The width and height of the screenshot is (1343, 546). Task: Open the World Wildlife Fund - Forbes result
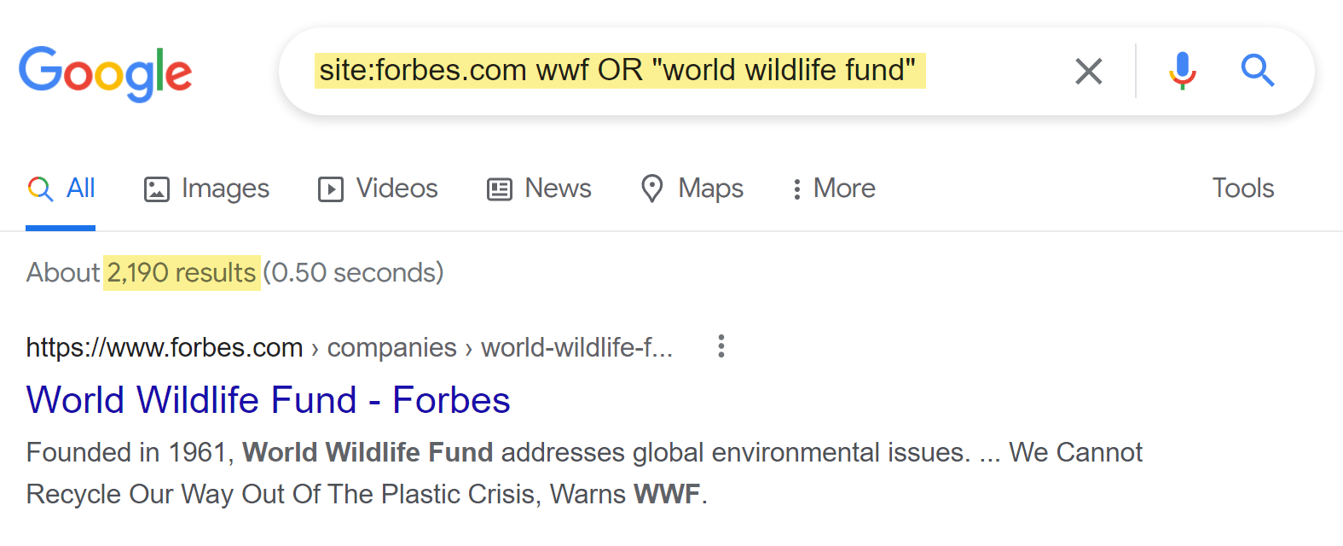(x=268, y=399)
